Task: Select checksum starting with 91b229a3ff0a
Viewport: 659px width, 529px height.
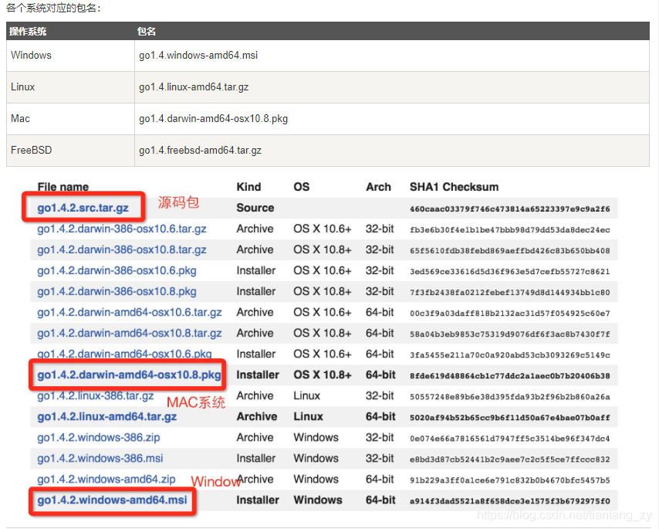Action: (510, 480)
